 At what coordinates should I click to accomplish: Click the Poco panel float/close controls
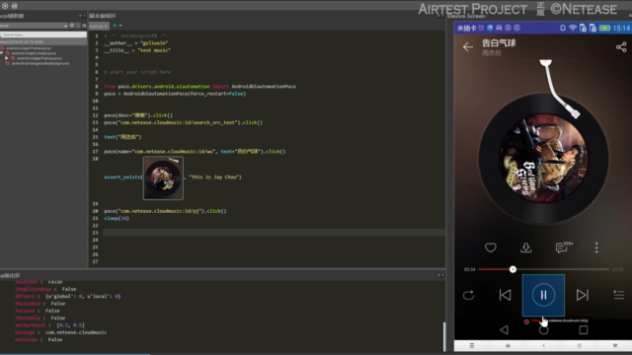[x=82, y=16]
